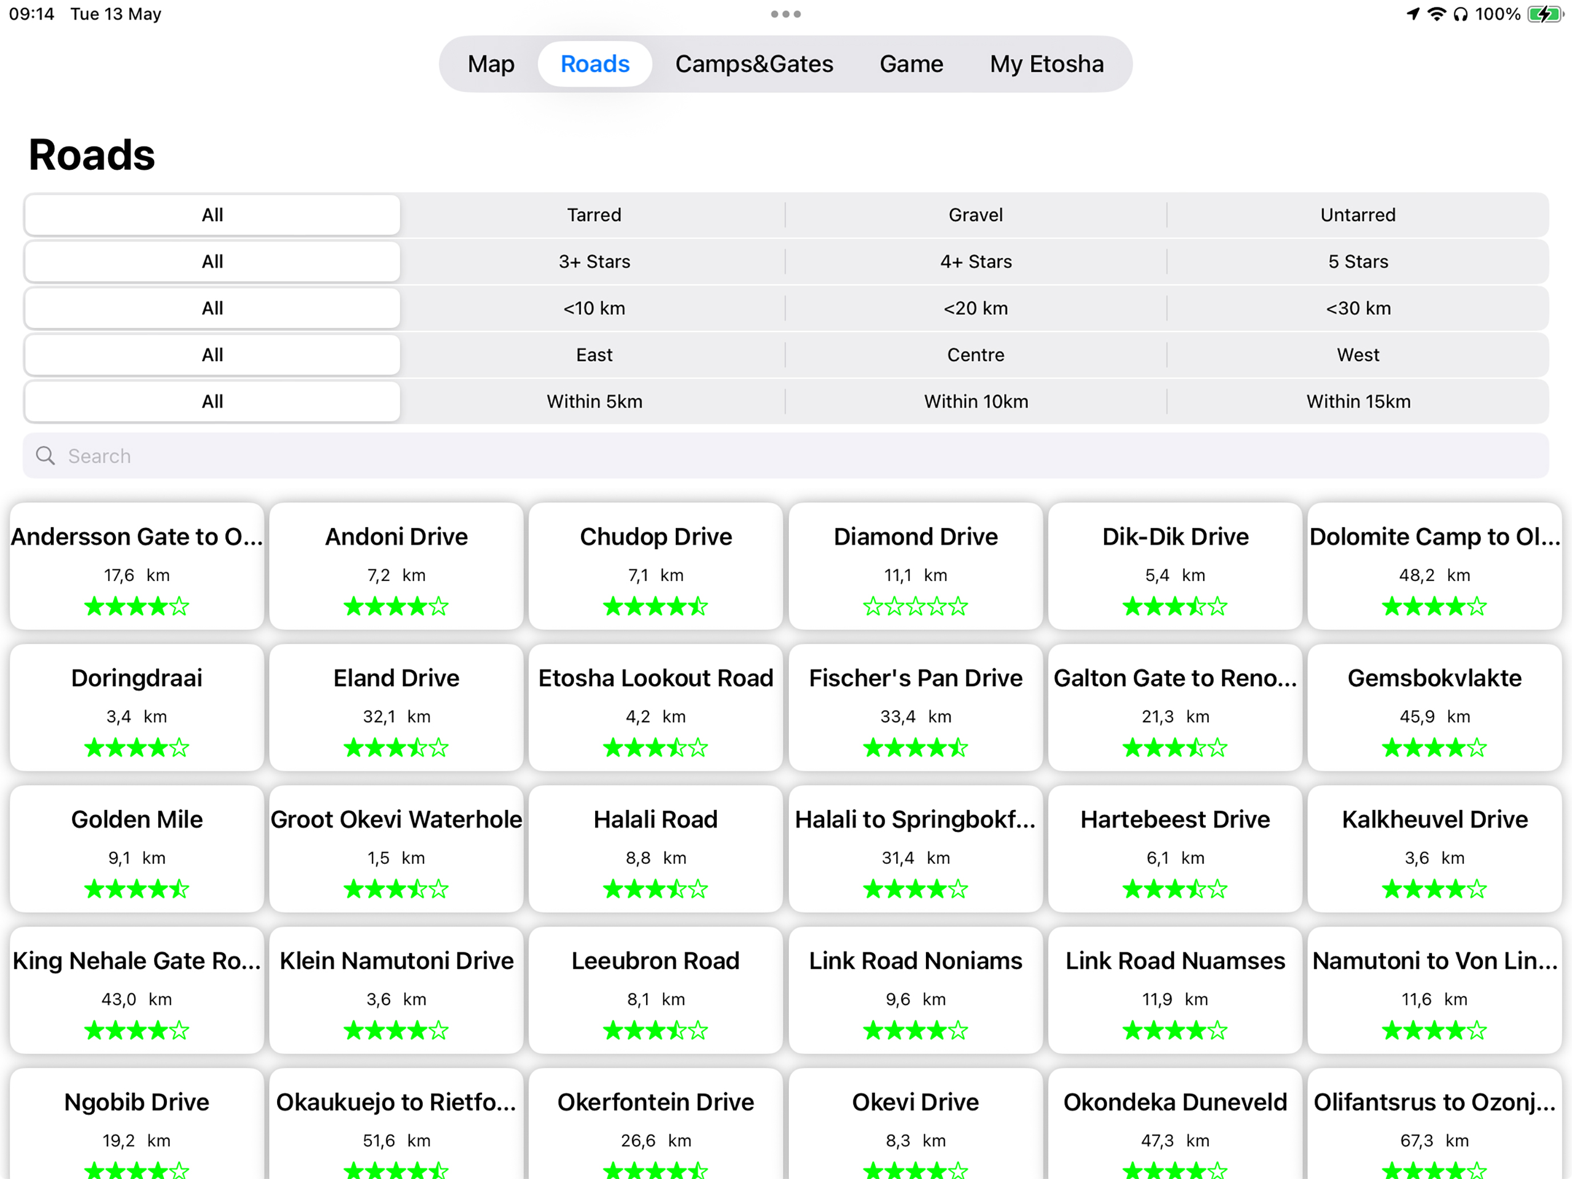Open the Andoni Drive card

pos(396,567)
